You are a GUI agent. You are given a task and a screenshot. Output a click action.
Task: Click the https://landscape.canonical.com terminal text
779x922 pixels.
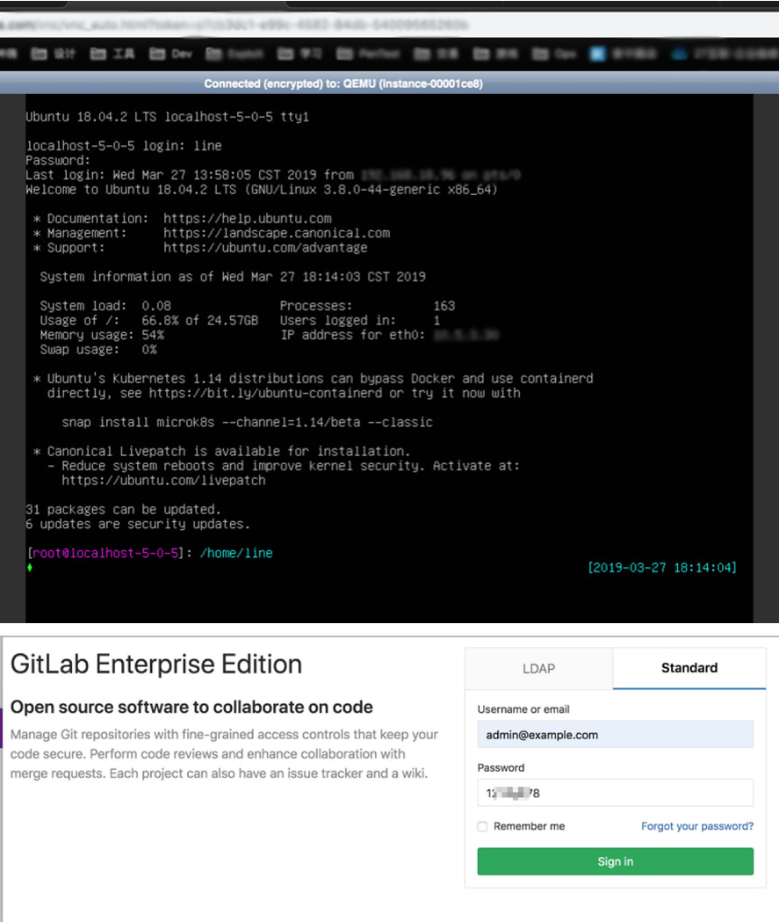(277, 234)
